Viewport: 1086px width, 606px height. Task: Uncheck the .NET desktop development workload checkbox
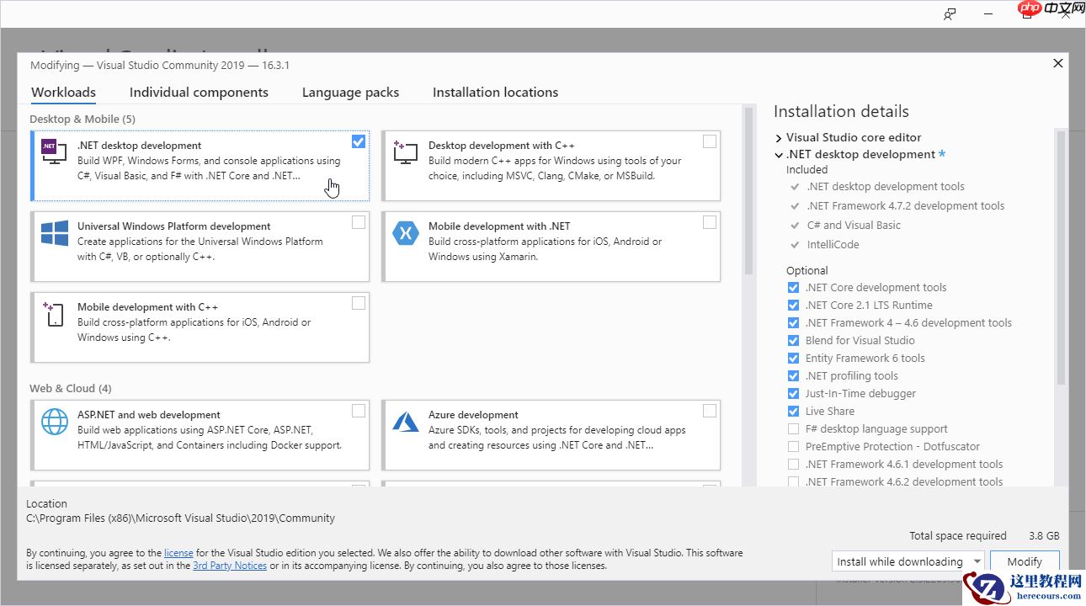pos(359,141)
